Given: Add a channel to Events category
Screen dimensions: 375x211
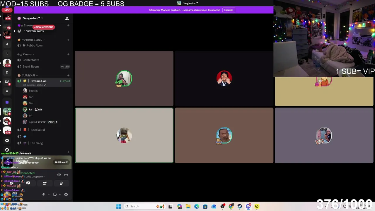Looking at the screenshot, I should tap(68, 54).
